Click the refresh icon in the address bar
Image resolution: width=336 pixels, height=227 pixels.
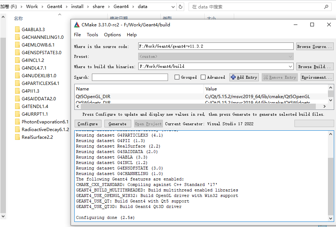pos(181,6)
